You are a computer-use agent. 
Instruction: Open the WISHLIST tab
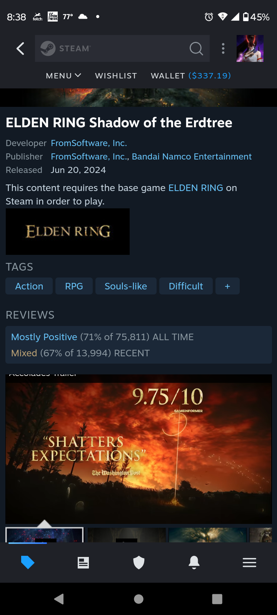tap(116, 76)
